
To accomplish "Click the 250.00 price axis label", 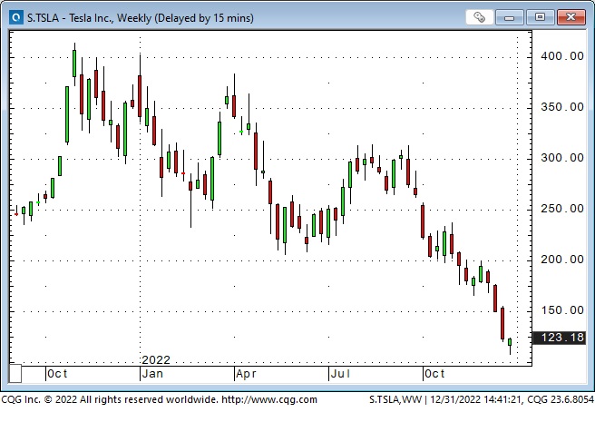I will tap(562, 210).
